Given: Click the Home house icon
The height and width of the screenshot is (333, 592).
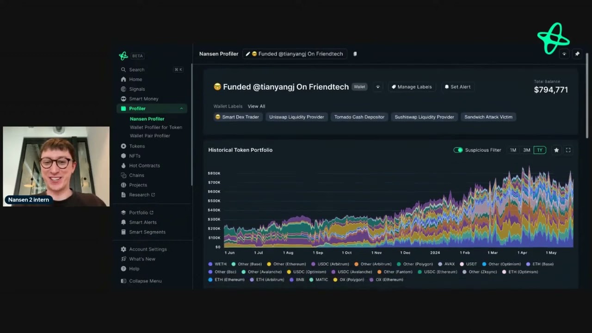Looking at the screenshot, I should 123,80.
